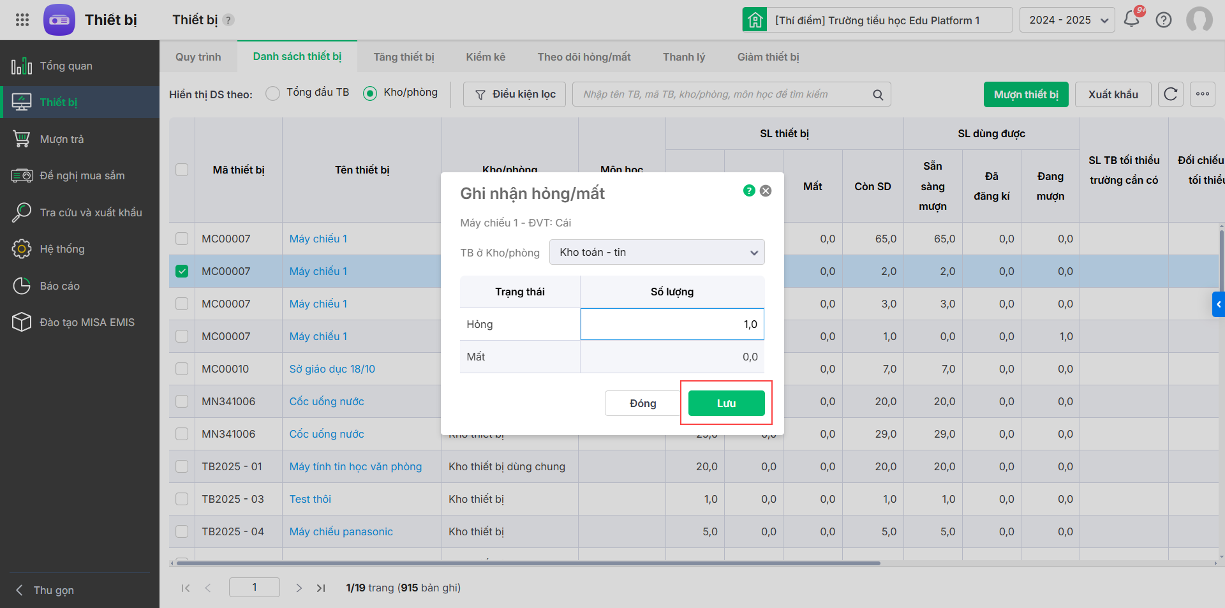Switch to the Kiểm kê tab
The image size is (1225, 608).
[x=485, y=57]
